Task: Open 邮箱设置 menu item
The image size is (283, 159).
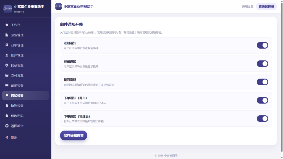Action: (26, 86)
